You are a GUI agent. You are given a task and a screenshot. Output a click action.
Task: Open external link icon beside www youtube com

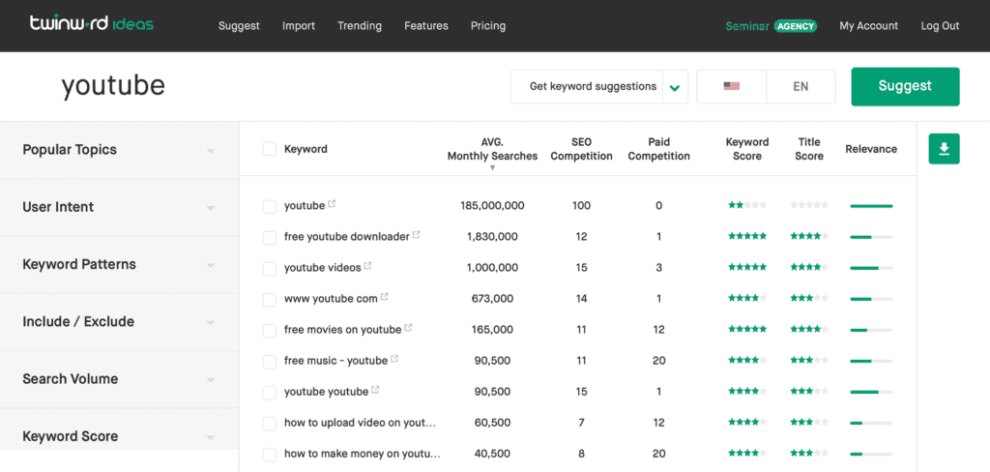coord(384,297)
